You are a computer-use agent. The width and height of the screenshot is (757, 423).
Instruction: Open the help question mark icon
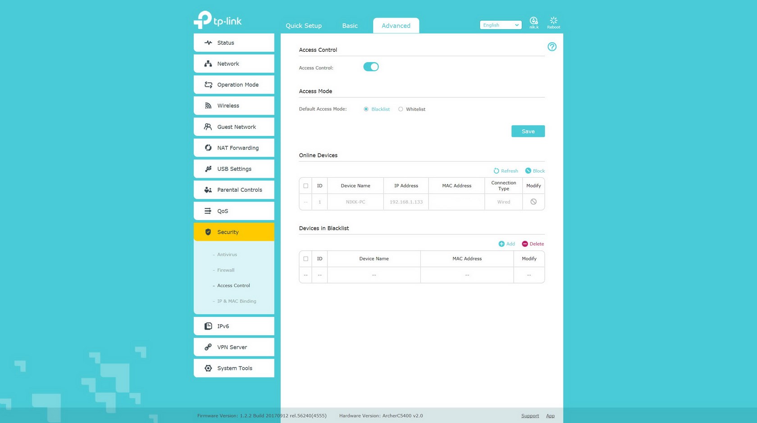[x=552, y=47]
